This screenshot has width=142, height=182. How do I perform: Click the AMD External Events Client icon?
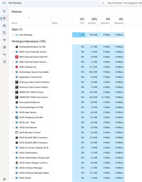17,57
